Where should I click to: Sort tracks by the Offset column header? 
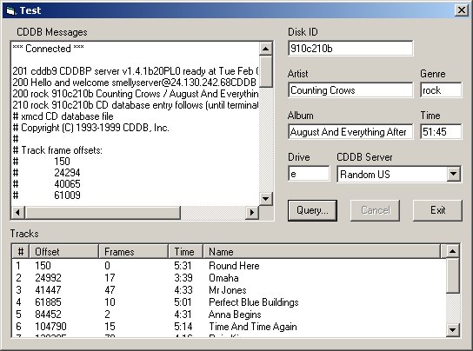[x=64, y=251]
